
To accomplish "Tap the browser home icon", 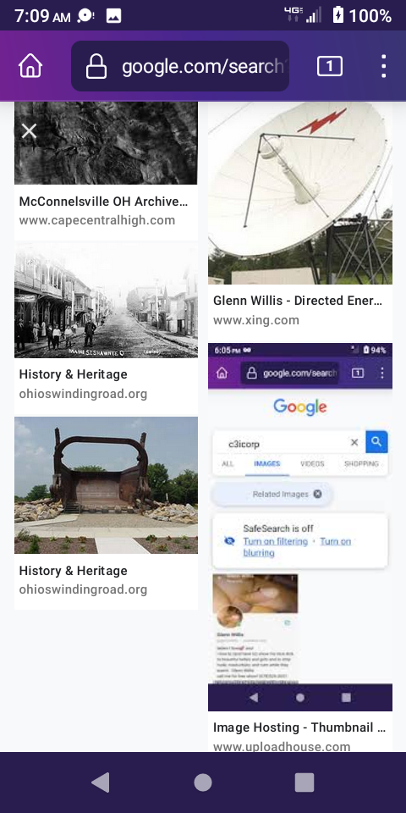I will click(30, 66).
